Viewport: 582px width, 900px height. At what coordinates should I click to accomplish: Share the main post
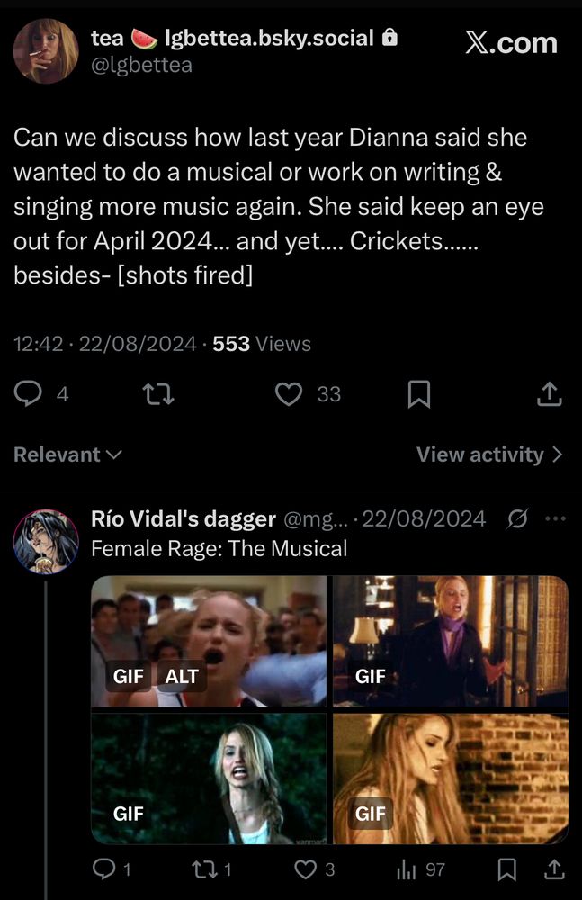tap(549, 394)
